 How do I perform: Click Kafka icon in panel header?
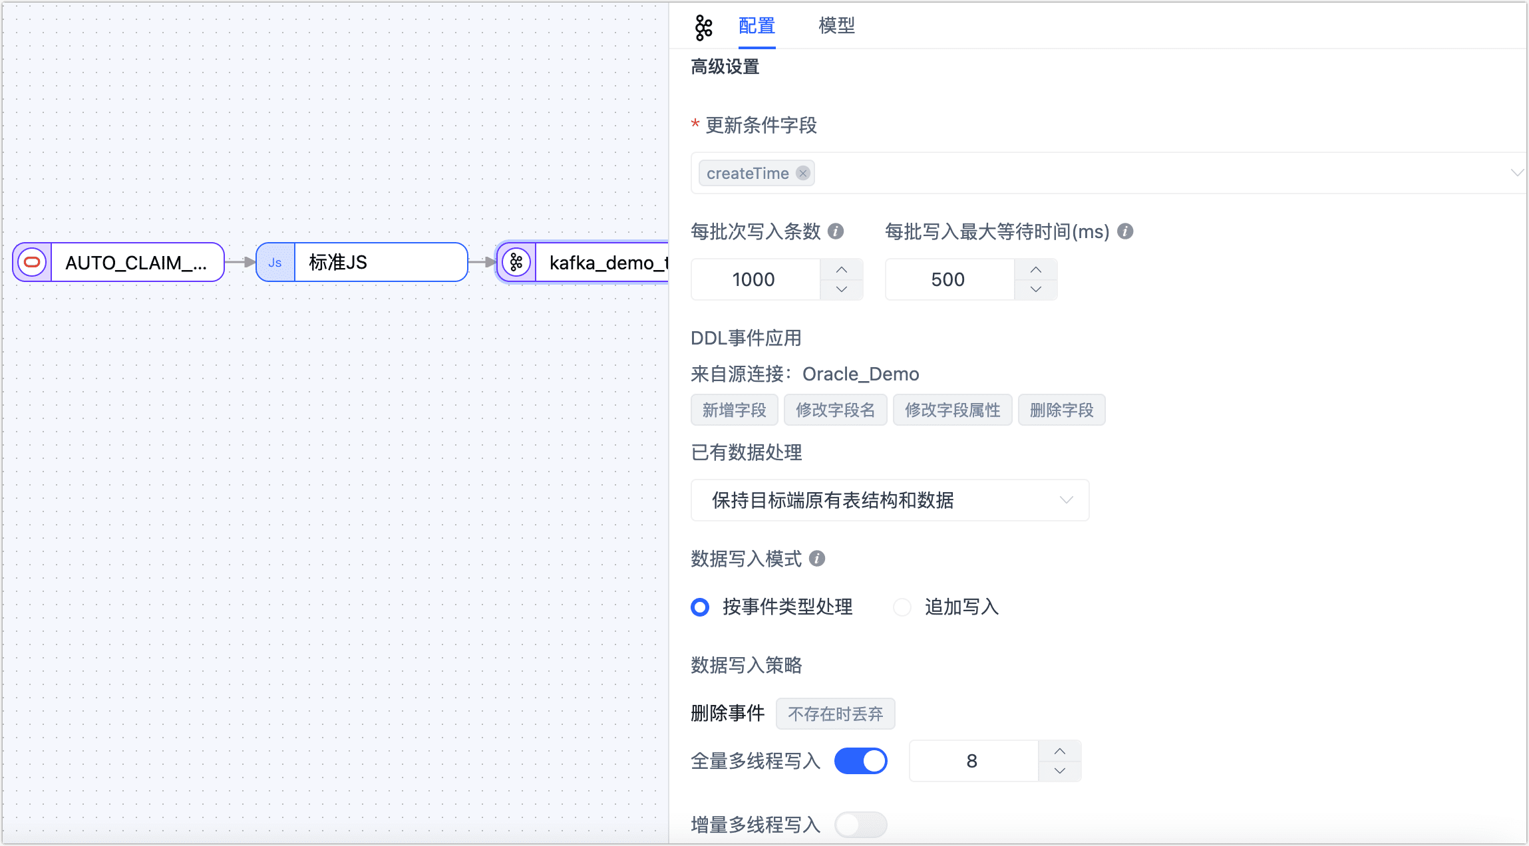pos(703,27)
